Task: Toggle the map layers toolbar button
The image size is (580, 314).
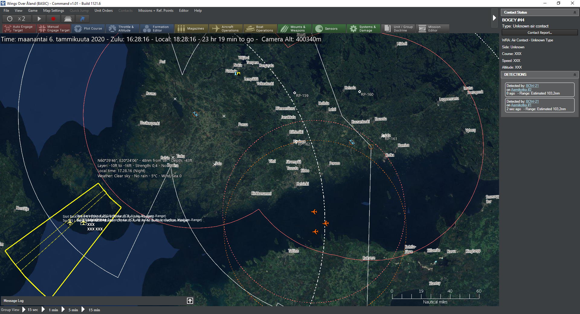Action: click(68, 19)
